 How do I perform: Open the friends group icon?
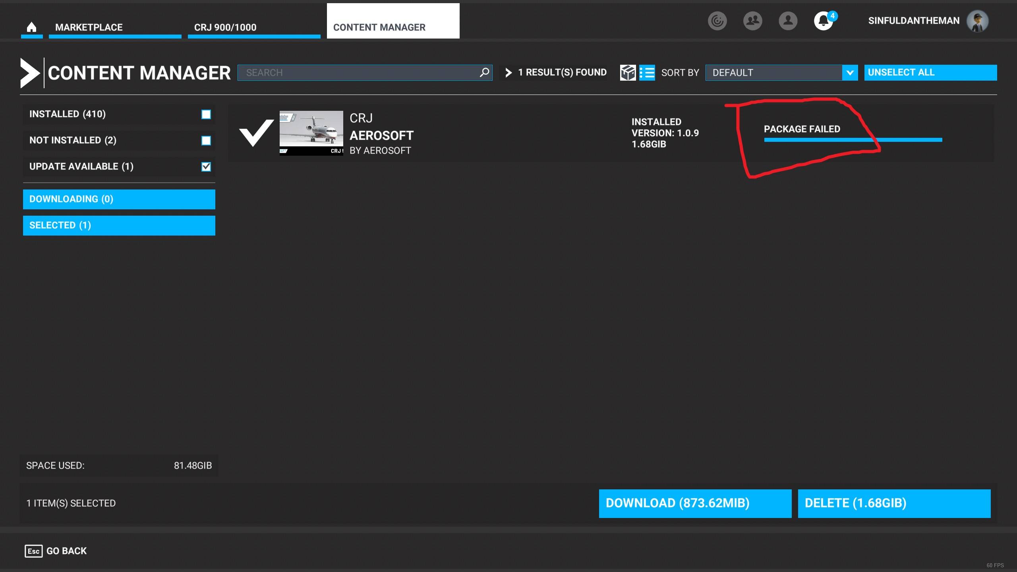click(x=752, y=21)
